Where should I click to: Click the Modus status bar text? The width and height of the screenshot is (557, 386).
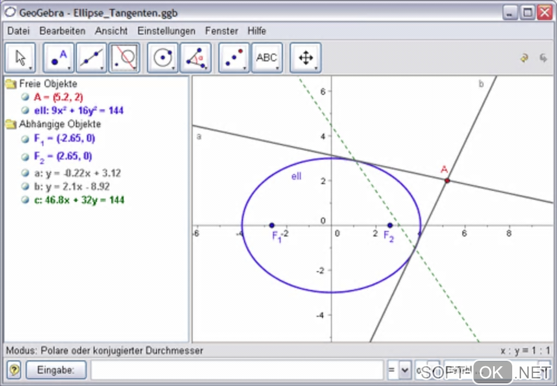coord(104,351)
